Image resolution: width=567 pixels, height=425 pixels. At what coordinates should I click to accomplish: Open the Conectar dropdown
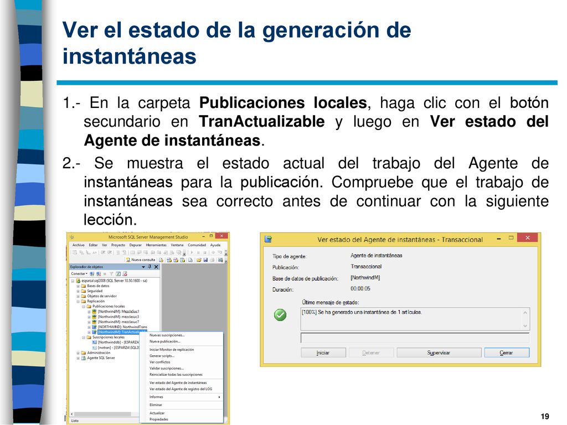point(79,273)
